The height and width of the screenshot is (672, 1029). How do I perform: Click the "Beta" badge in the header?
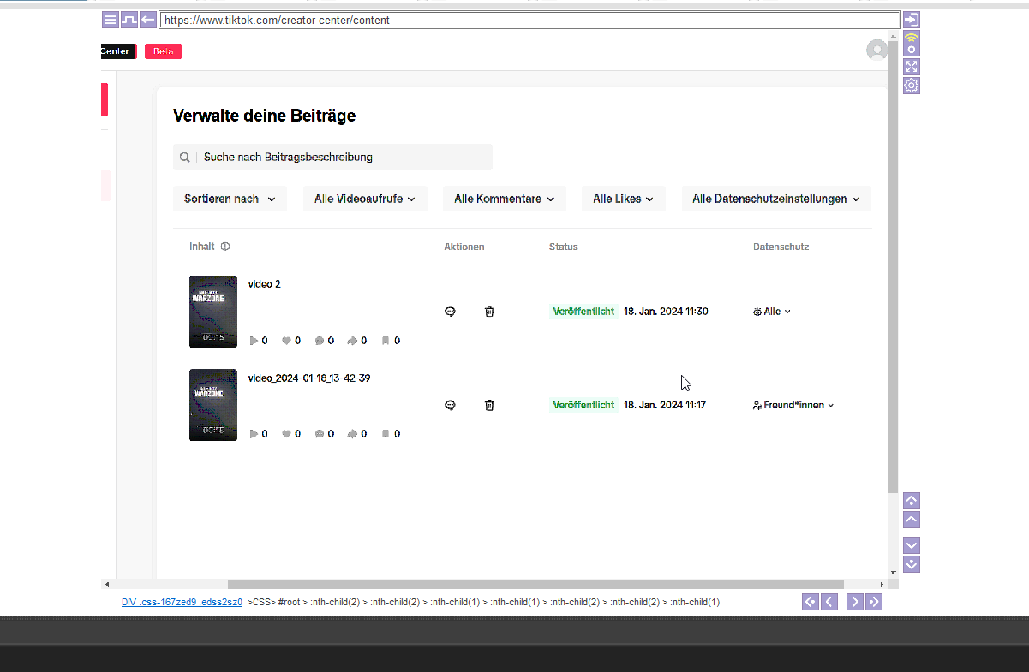tap(163, 51)
